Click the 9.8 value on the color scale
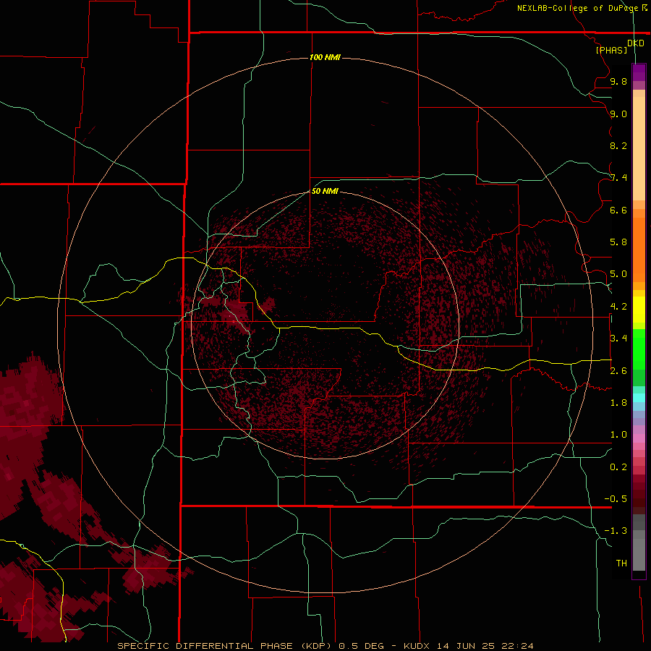Viewport: 651px width, 651px height. point(618,81)
